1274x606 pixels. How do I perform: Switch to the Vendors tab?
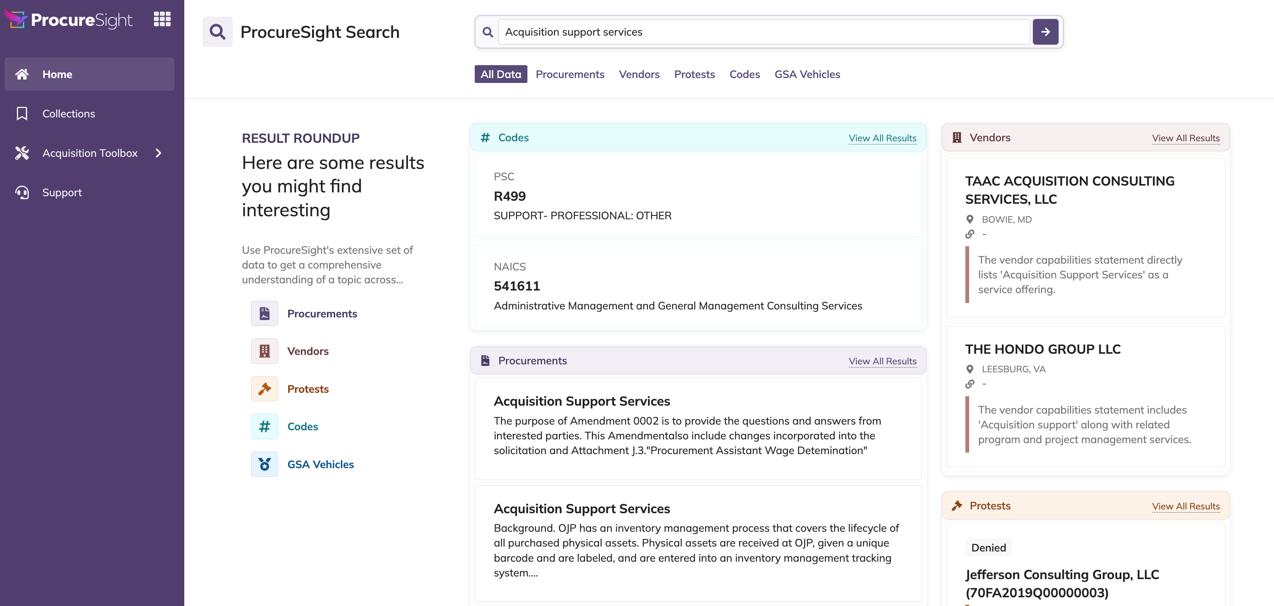639,74
